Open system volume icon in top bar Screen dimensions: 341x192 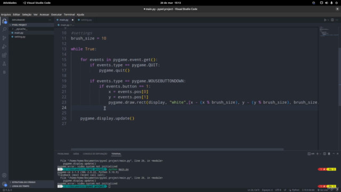tap(327, 3)
